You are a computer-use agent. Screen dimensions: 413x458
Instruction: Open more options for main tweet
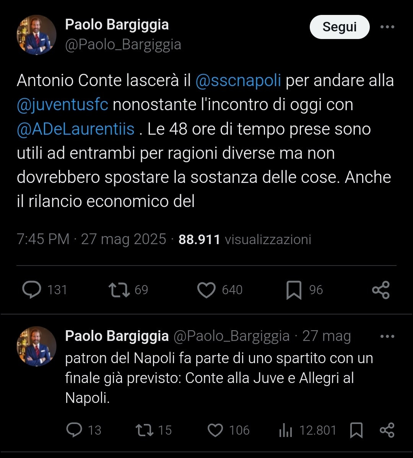click(387, 27)
